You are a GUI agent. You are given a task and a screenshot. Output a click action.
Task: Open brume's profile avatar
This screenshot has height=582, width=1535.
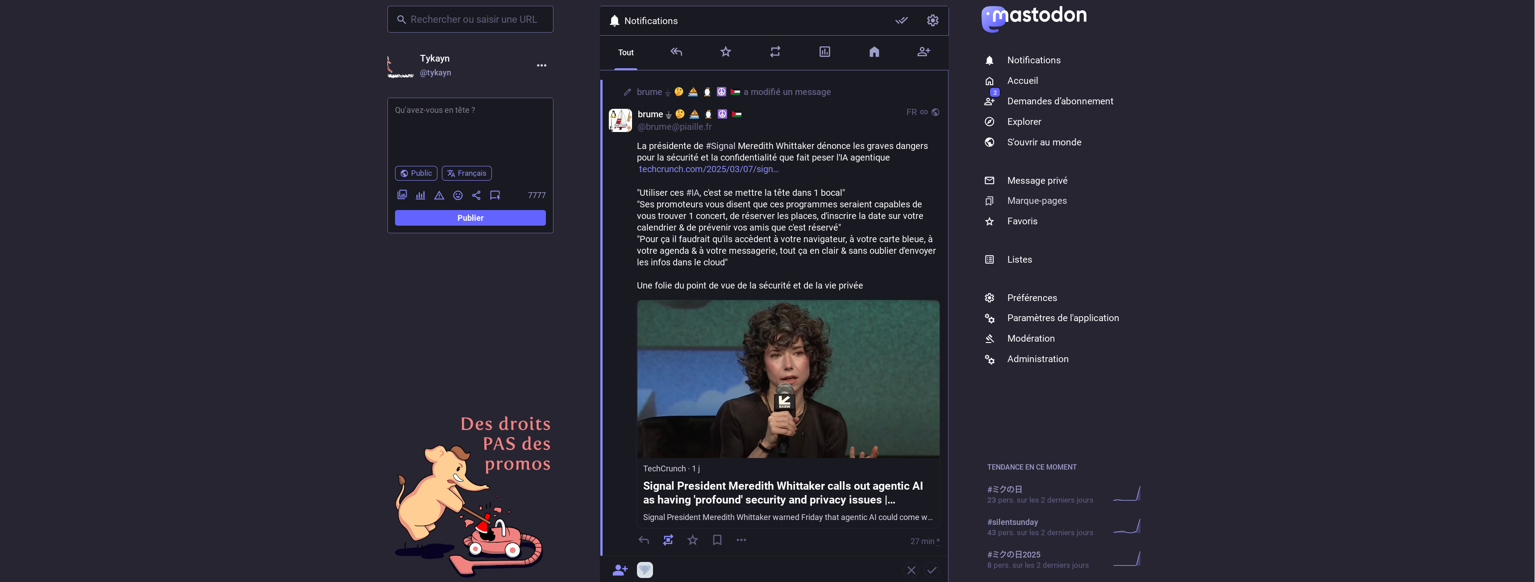620,120
